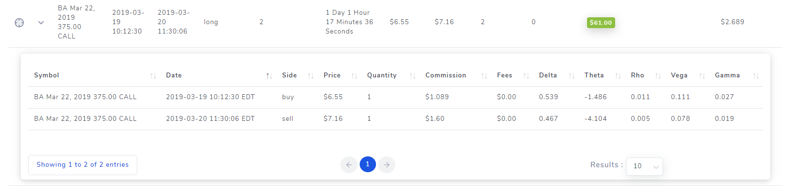Go to previous page arrow
794x186 pixels.
click(x=349, y=165)
